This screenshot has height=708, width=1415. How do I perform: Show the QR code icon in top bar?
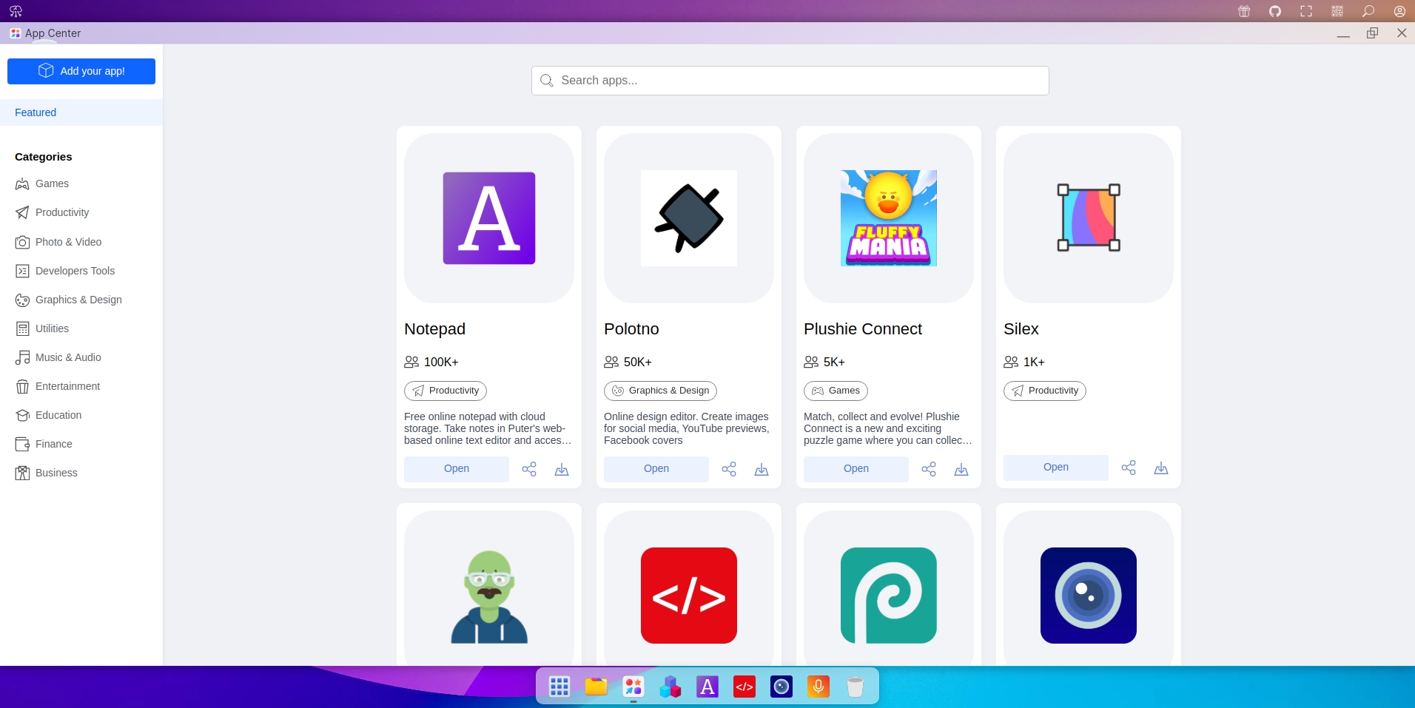(x=1337, y=11)
